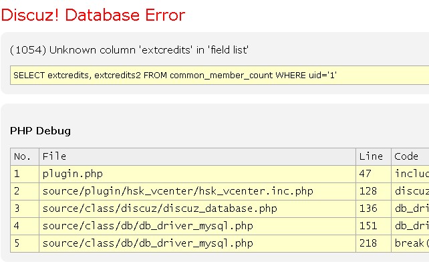Click the code cell in the plugin.php row
429x270 pixels.
point(410,174)
